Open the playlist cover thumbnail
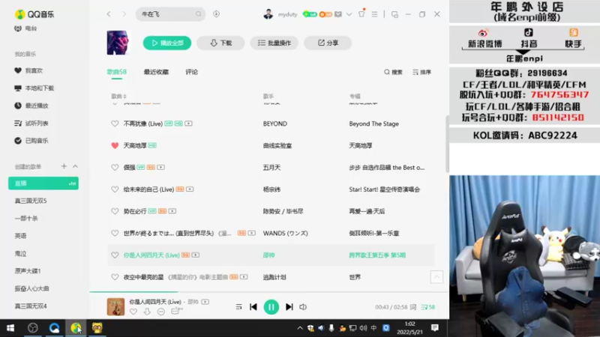The width and height of the screenshot is (600, 337). coord(118,43)
